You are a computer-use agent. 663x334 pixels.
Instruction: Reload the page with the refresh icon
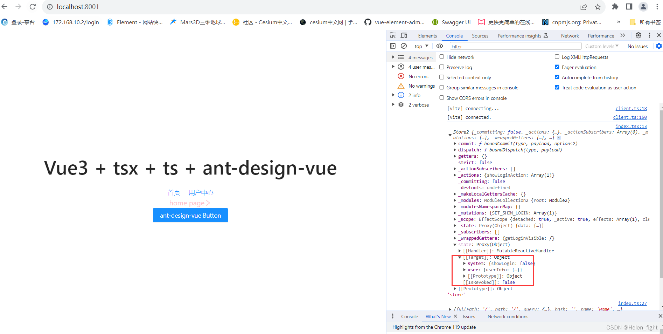coord(33,7)
